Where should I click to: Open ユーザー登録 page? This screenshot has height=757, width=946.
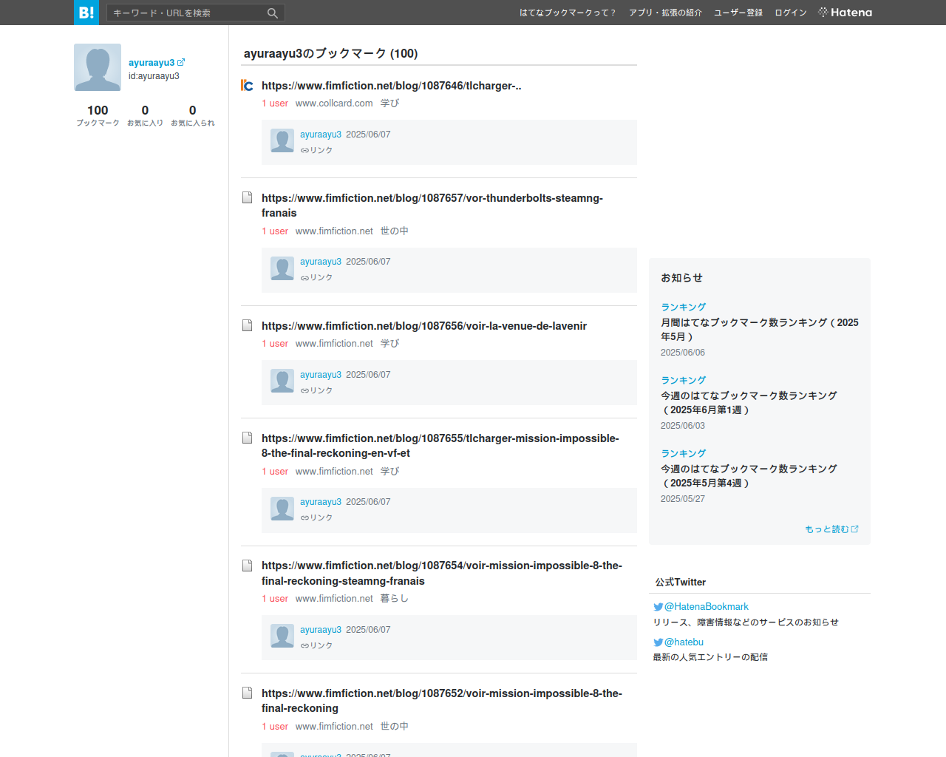coord(738,13)
